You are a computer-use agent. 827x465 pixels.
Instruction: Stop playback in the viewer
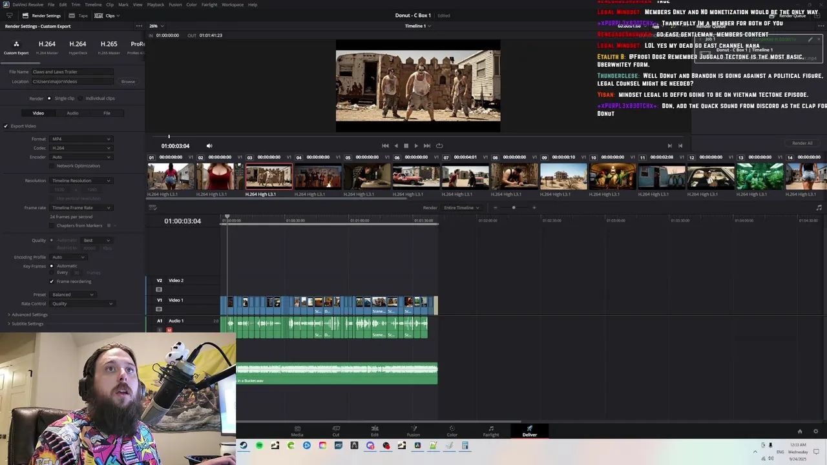(x=406, y=146)
